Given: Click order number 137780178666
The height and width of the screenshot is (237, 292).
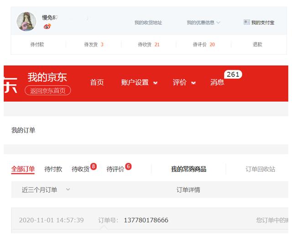Looking at the screenshot, I should [x=146, y=220].
